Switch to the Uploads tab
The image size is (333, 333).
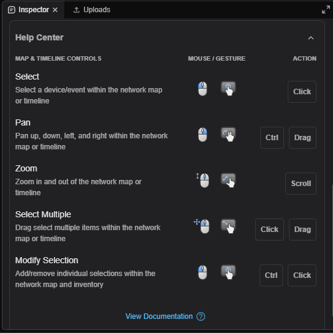click(x=92, y=10)
